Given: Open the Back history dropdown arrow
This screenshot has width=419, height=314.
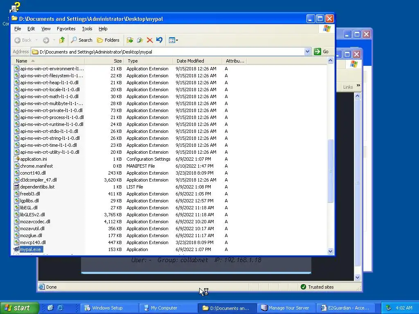Looking at the screenshot, I should (x=36, y=40).
